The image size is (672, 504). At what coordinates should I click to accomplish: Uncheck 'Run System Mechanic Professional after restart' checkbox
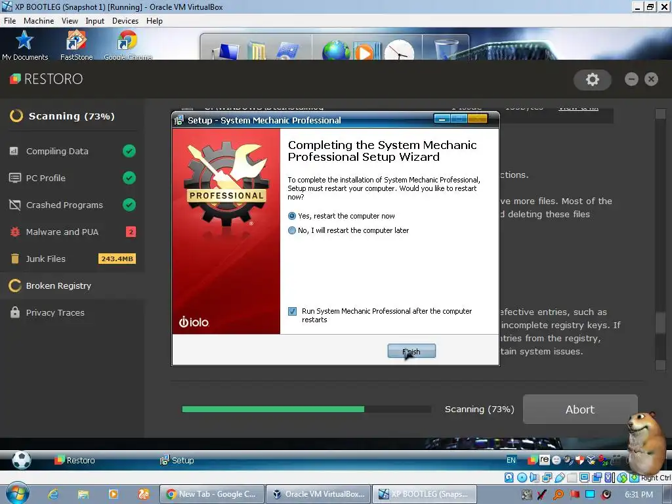pyautogui.click(x=292, y=311)
